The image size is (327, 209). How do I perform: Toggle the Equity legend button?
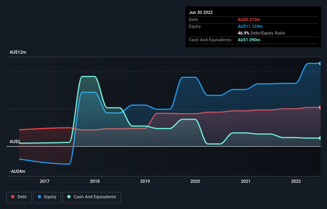coord(47,197)
